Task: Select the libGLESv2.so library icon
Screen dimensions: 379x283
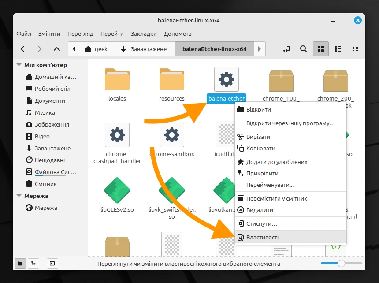Action: tap(117, 190)
